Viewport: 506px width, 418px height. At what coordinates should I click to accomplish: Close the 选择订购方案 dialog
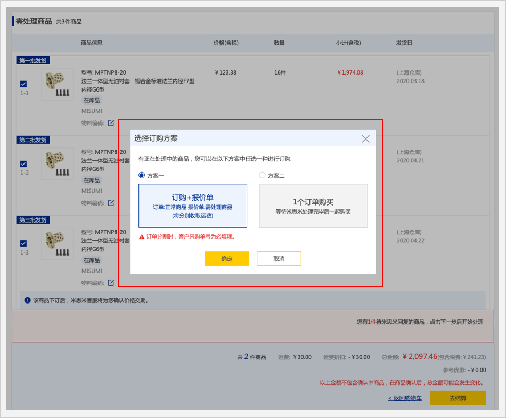click(365, 139)
